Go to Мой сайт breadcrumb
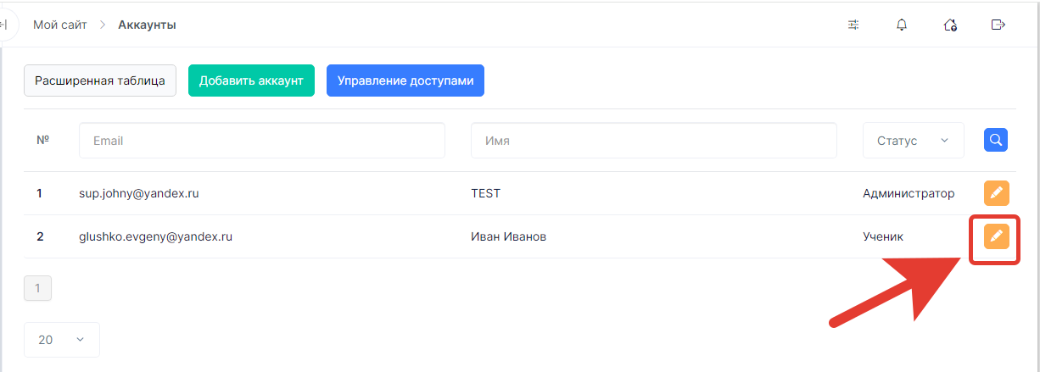 (59, 25)
